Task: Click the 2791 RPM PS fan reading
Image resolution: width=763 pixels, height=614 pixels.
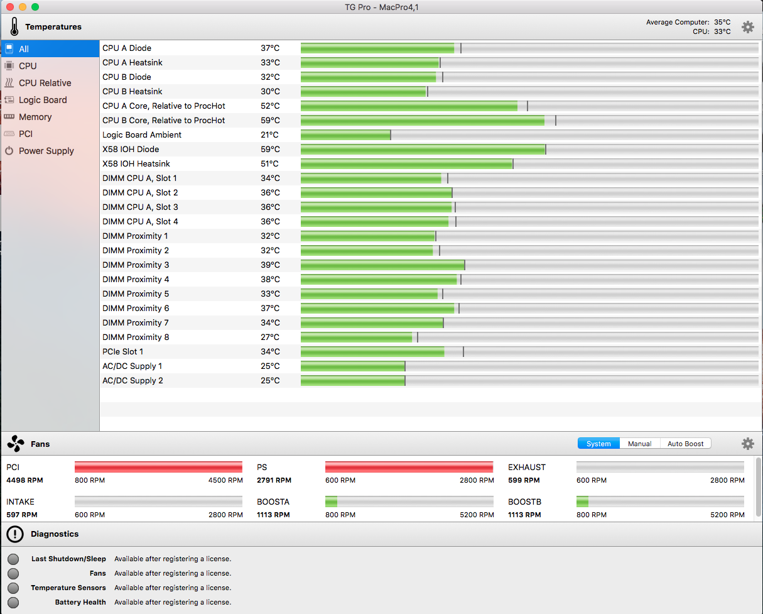Action: tap(274, 480)
